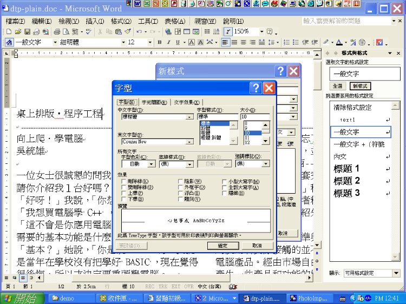Viewport: 406px width, 304px height.
Task: Check the 刪除線(K) strikethrough checkbox
Action: 124,181
